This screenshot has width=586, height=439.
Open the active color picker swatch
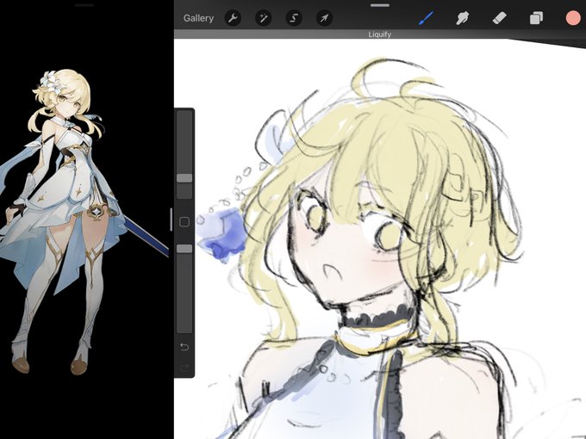pos(573,18)
